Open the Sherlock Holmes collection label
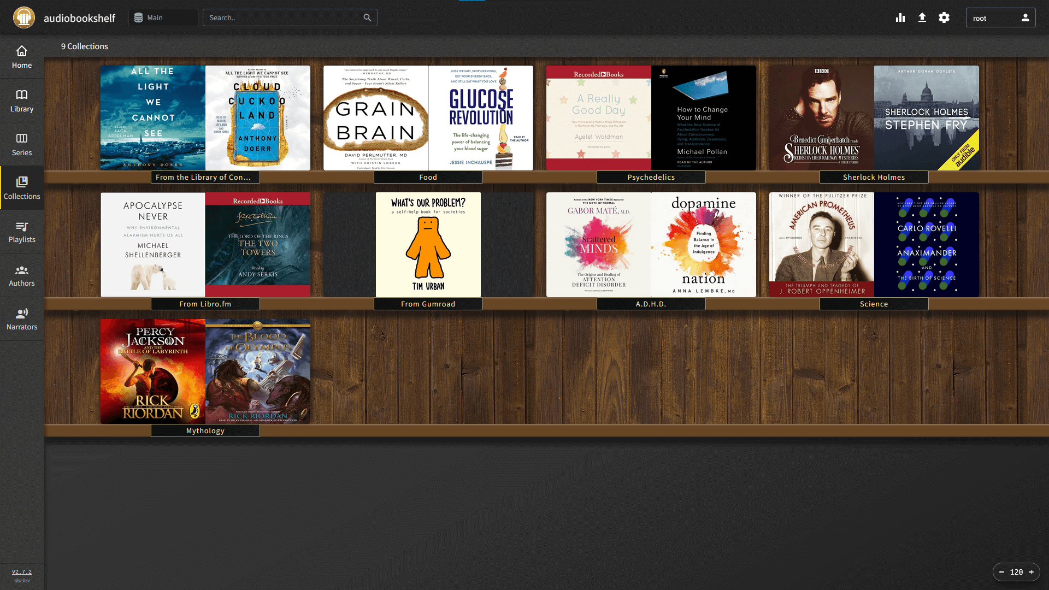The width and height of the screenshot is (1049, 590). [874, 177]
